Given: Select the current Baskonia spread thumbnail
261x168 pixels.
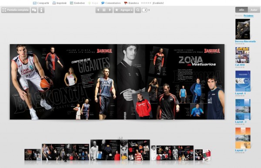Looking at the screenshot, I should (66, 152).
